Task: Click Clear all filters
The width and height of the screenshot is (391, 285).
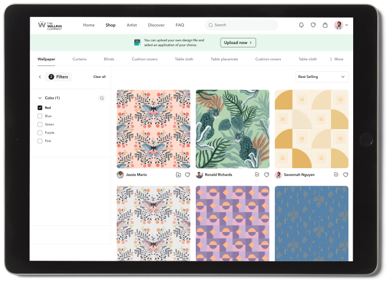Action: click(x=99, y=77)
